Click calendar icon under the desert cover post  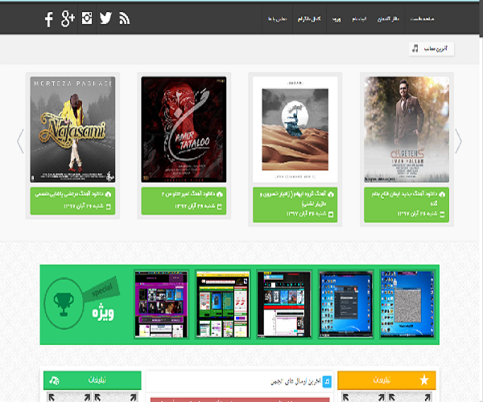pos(331,214)
